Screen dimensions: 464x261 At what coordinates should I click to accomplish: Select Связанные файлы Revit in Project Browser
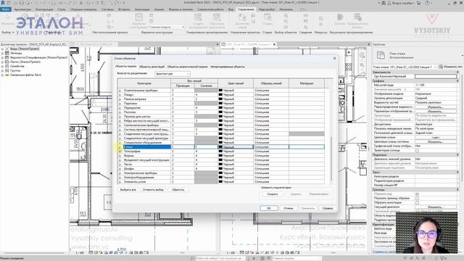coord(26,75)
